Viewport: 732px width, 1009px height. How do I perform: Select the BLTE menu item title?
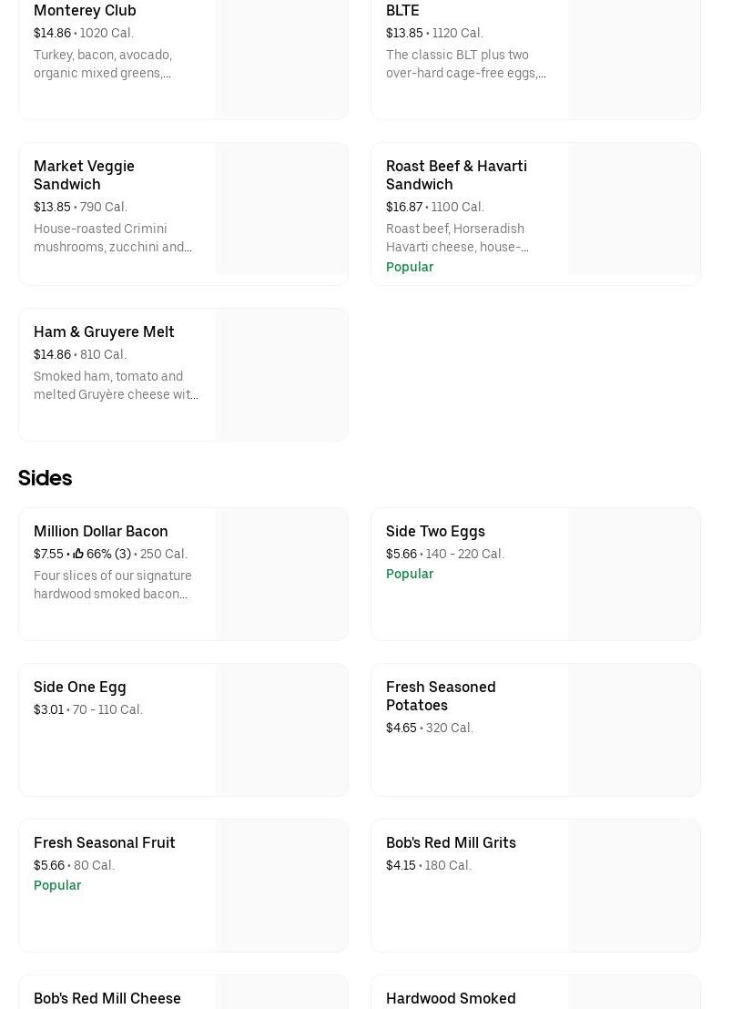point(402,10)
